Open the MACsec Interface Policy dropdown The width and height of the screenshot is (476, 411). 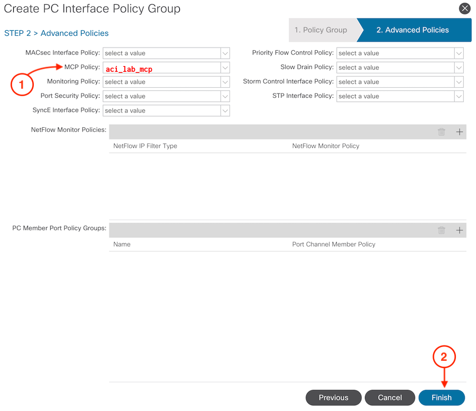click(225, 53)
